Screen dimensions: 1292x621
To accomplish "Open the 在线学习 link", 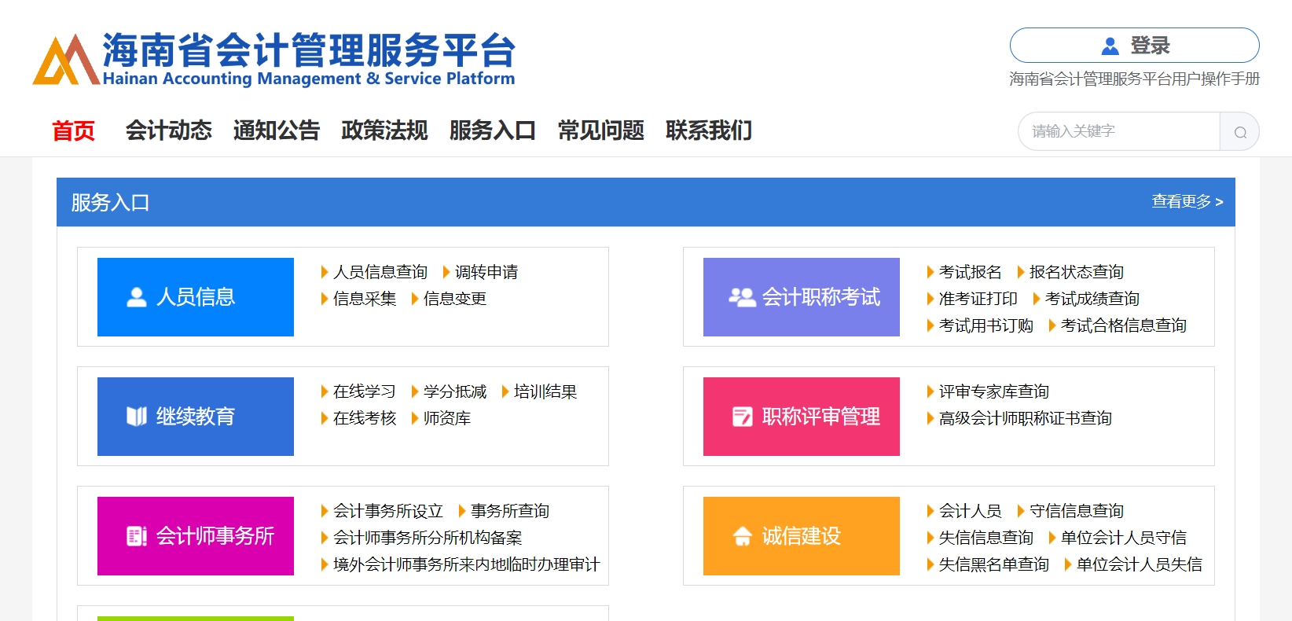I will pyautogui.click(x=364, y=391).
